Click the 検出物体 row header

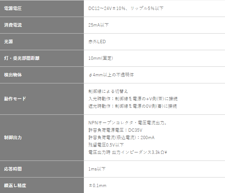[42, 75]
